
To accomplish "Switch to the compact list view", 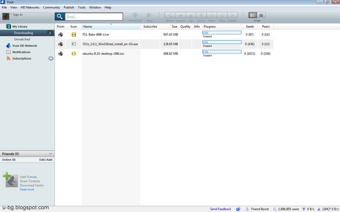I will coord(261,15).
